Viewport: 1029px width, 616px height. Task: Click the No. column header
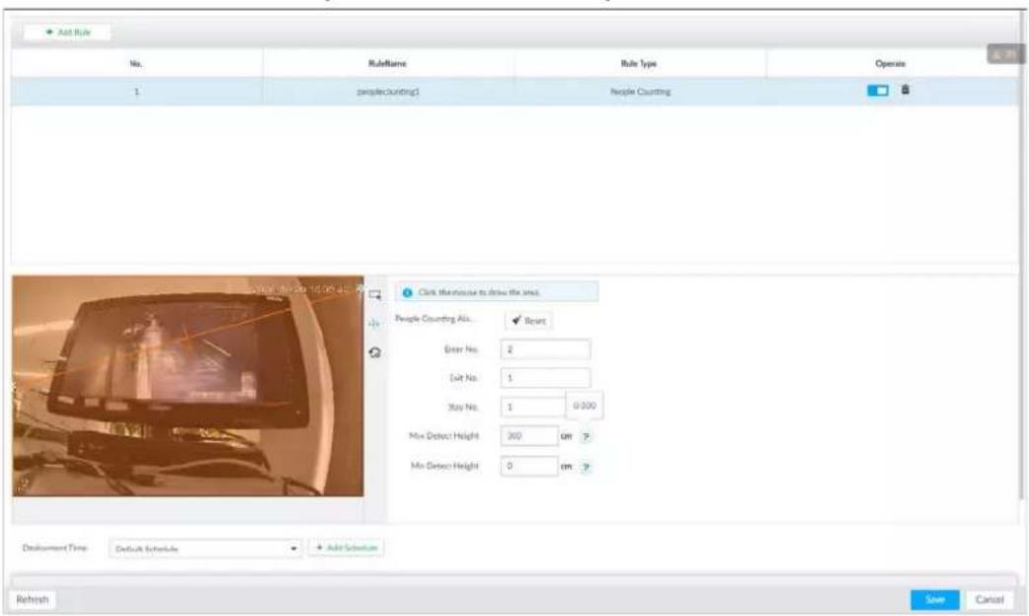pos(136,63)
